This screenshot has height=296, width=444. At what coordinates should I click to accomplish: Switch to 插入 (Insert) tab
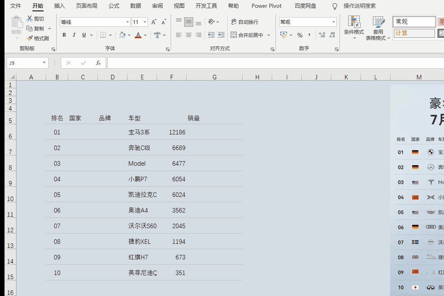pyautogui.click(x=60, y=6)
